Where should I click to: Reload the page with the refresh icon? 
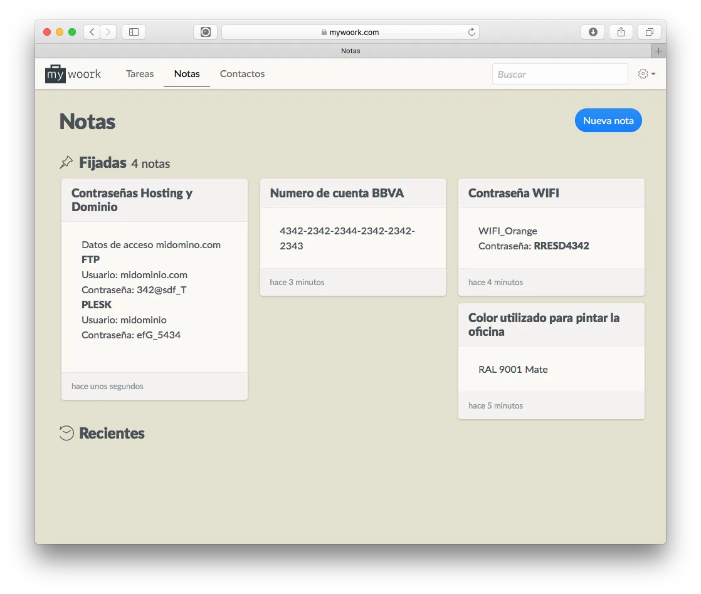[472, 32]
